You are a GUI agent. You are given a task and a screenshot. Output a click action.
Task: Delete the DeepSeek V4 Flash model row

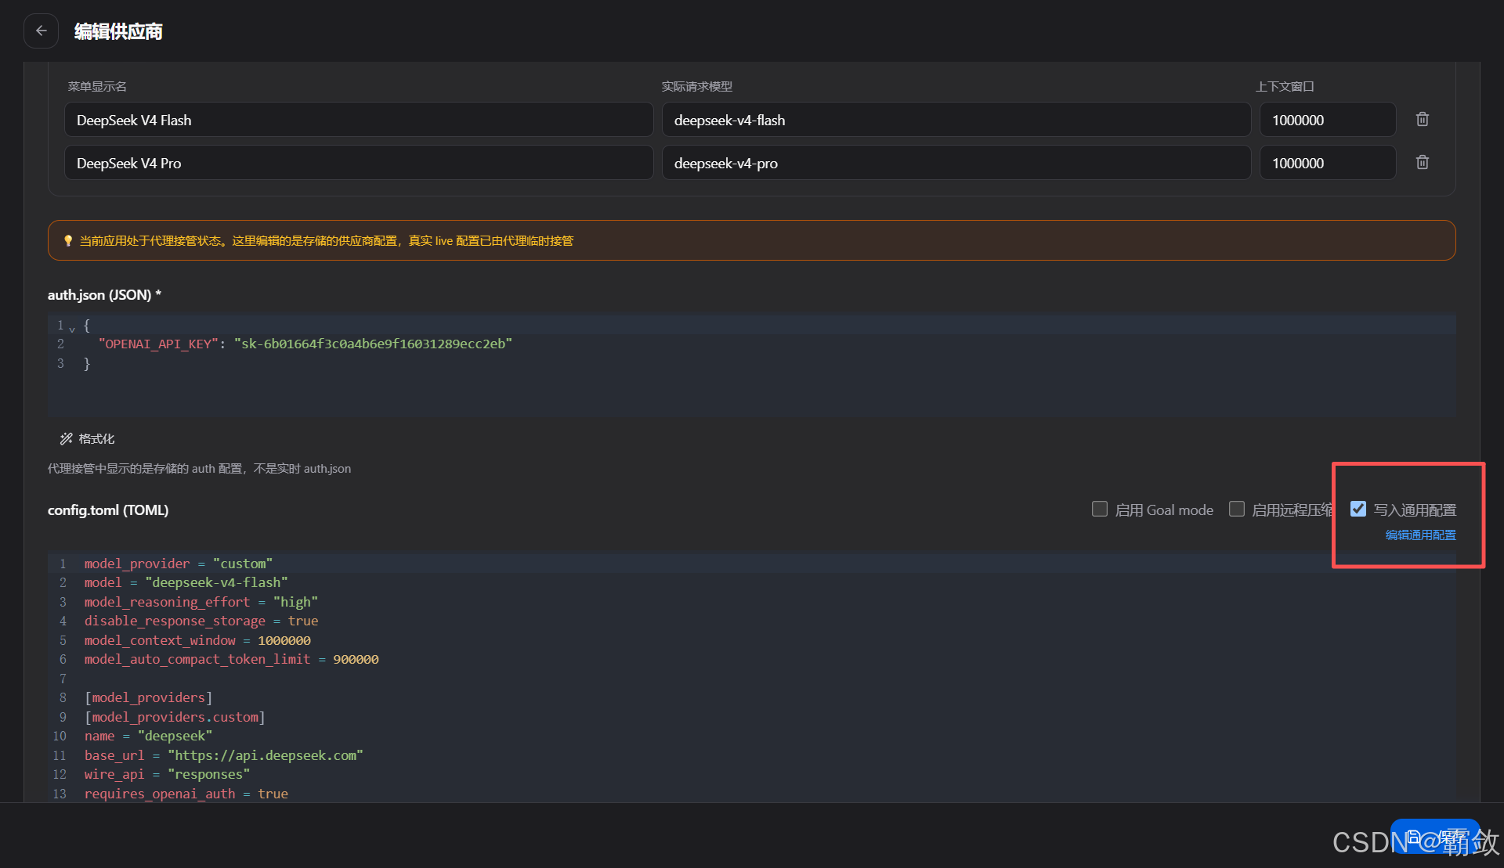tap(1423, 119)
